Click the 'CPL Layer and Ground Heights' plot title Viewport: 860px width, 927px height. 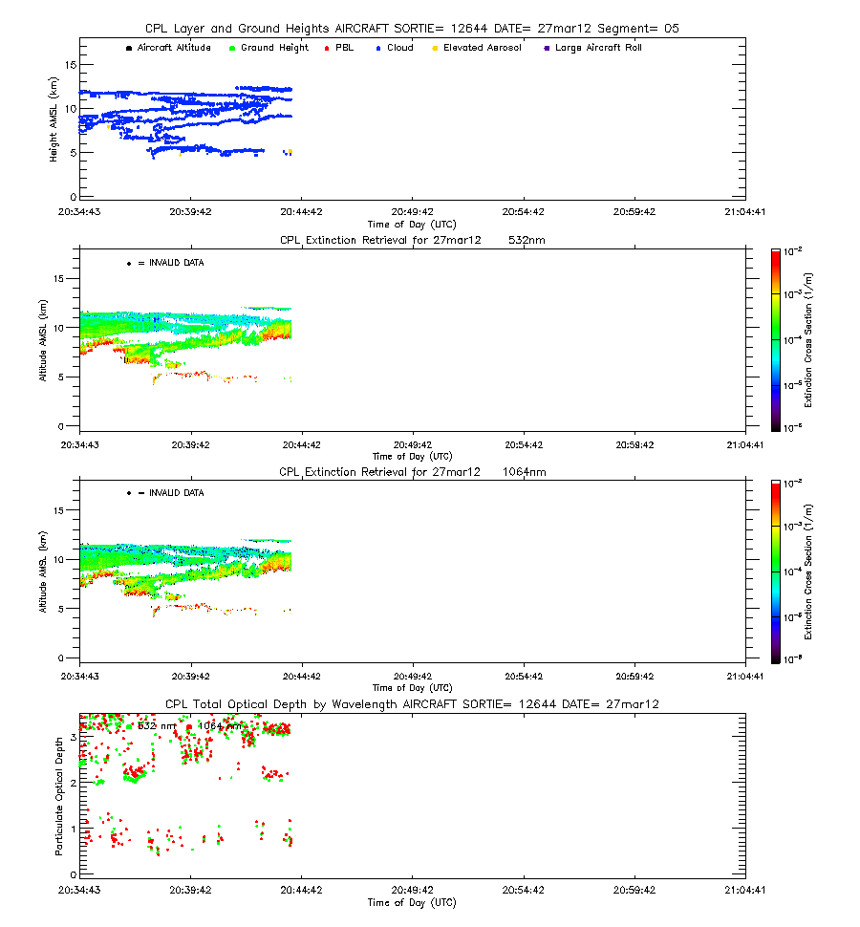(412, 29)
